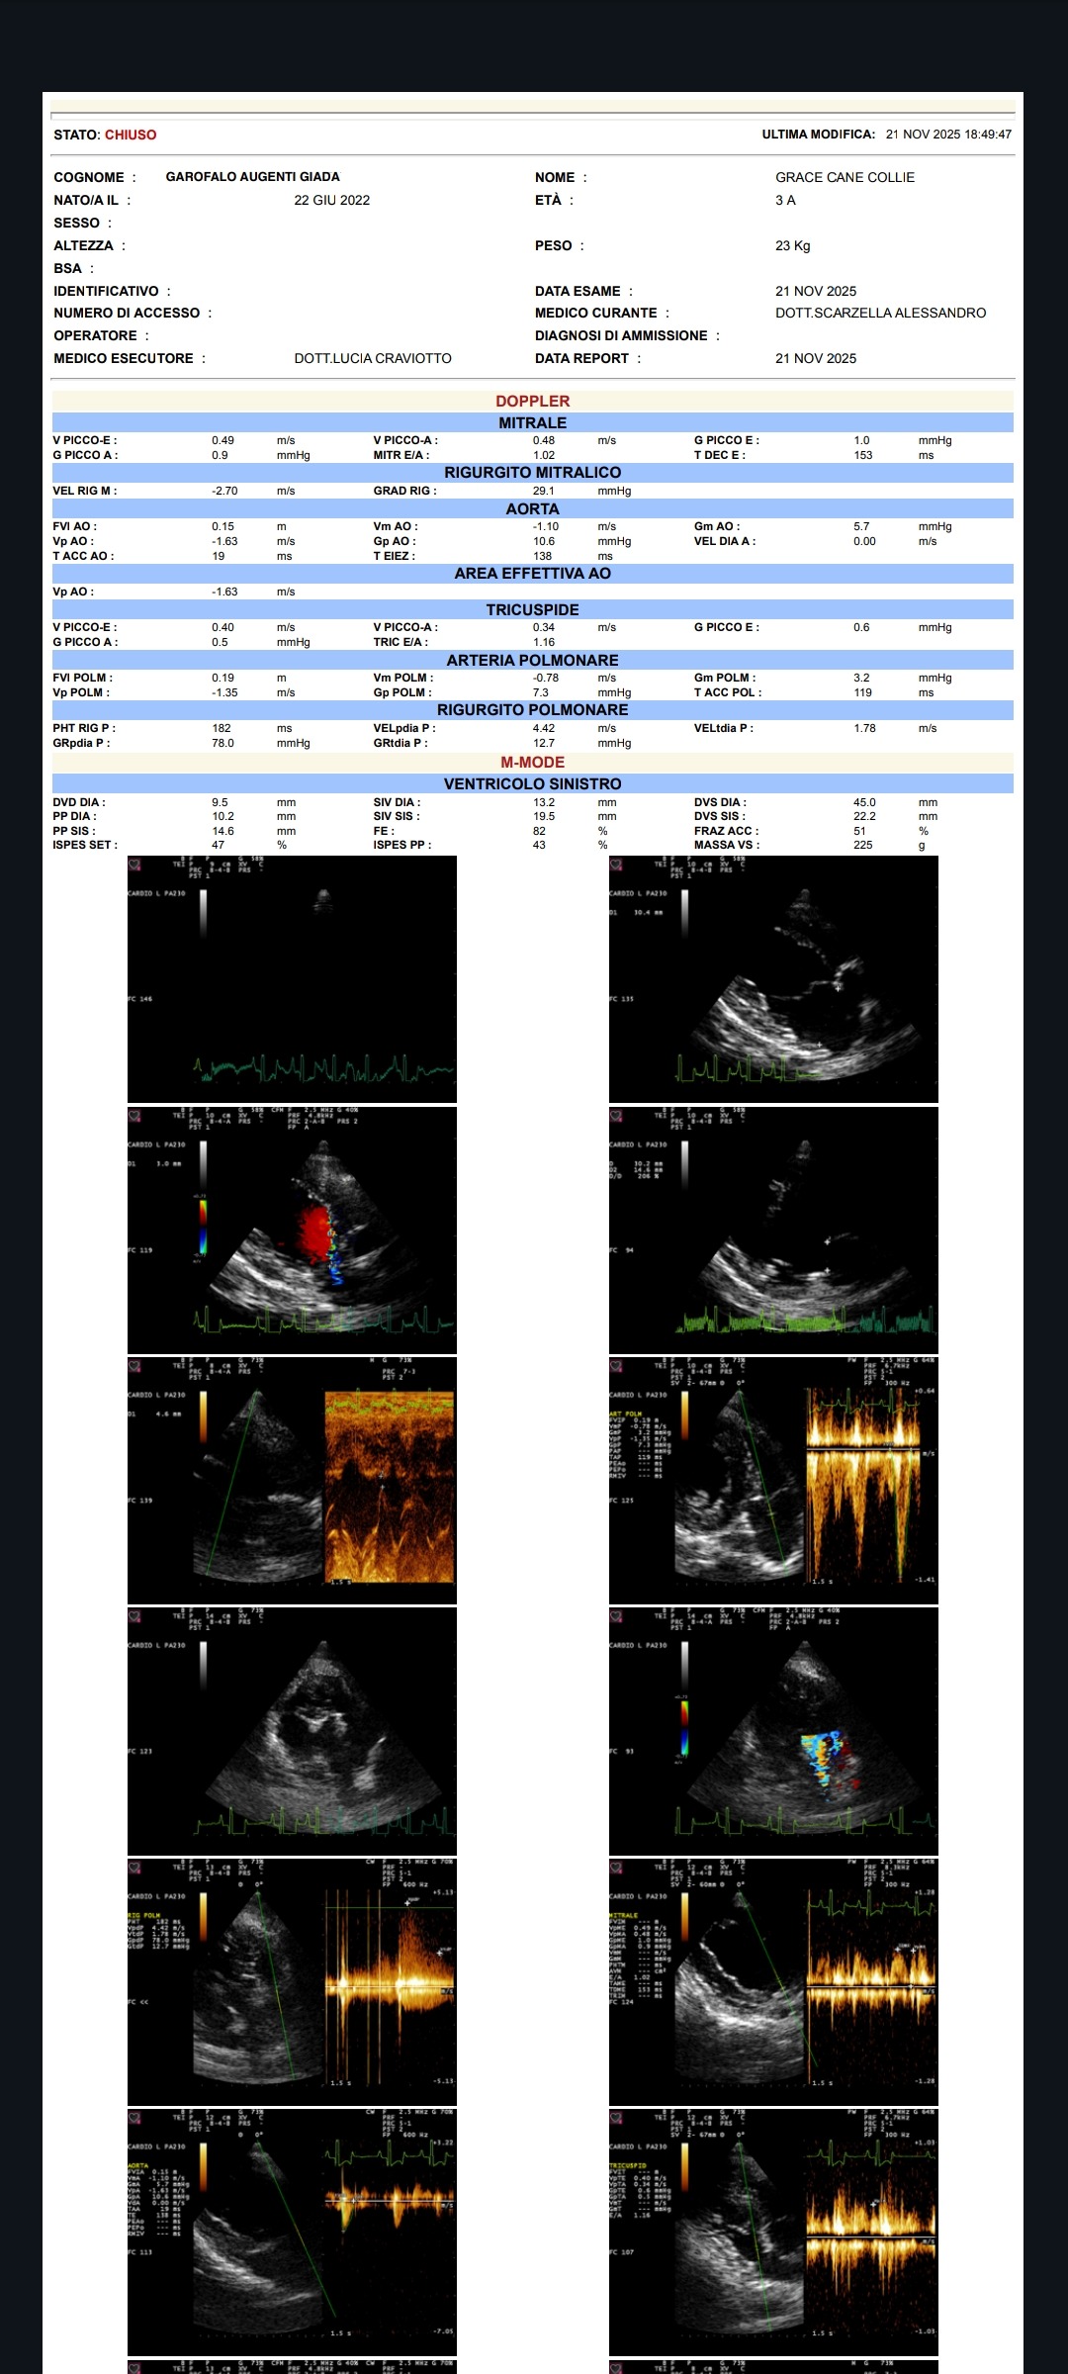The width and height of the screenshot is (1068, 2374).
Task: Click the VENTRICOLO SINISTRO section header
Action: (533, 783)
